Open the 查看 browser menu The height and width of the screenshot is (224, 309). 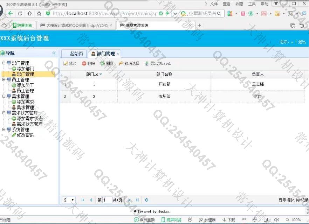click(227, 4)
